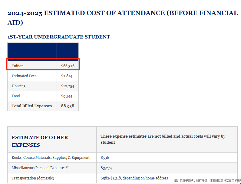241x184 pixels.
Task: Click the 2024-2025 Estimated Cost heading
Action: [x=123, y=18]
